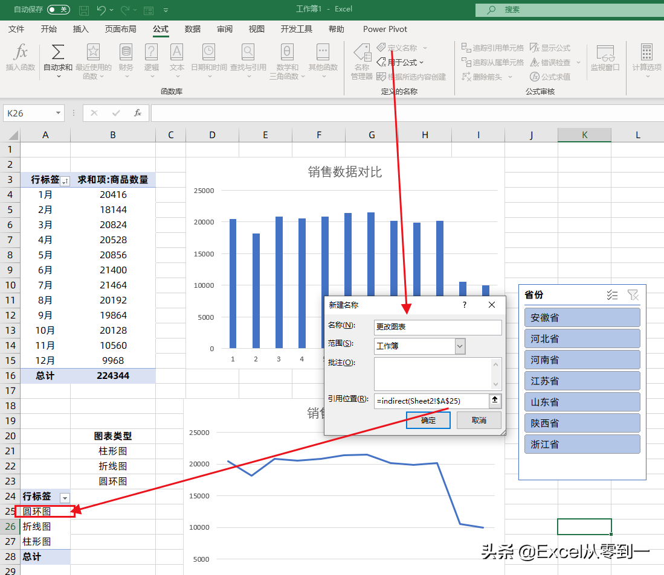Click the 名称 input field

(437, 327)
